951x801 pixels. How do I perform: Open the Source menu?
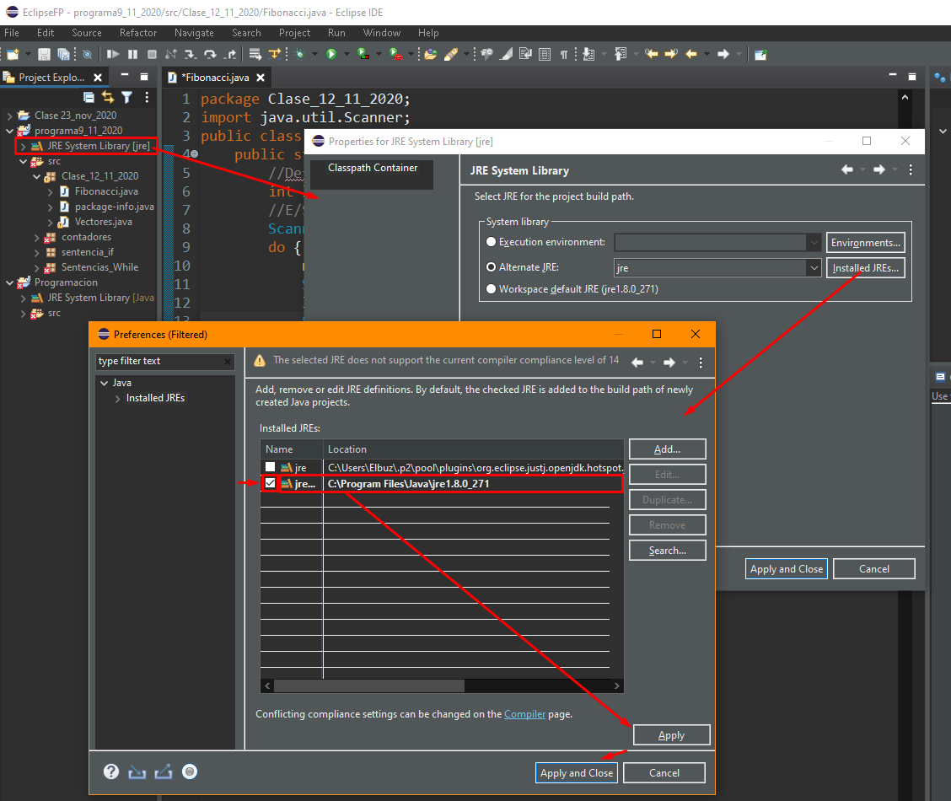click(x=87, y=33)
